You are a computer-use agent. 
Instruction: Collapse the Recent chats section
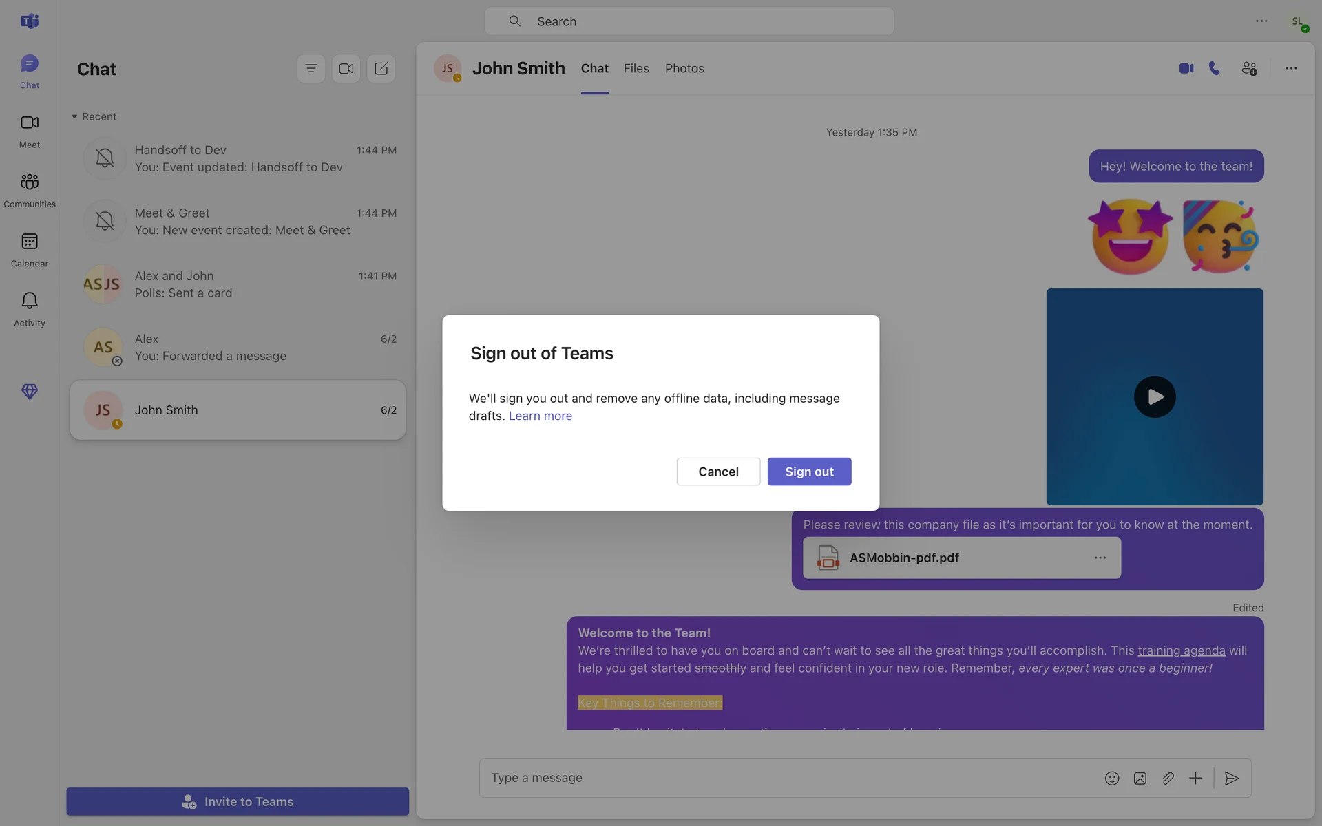pyautogui.click(x=74, y=117)
